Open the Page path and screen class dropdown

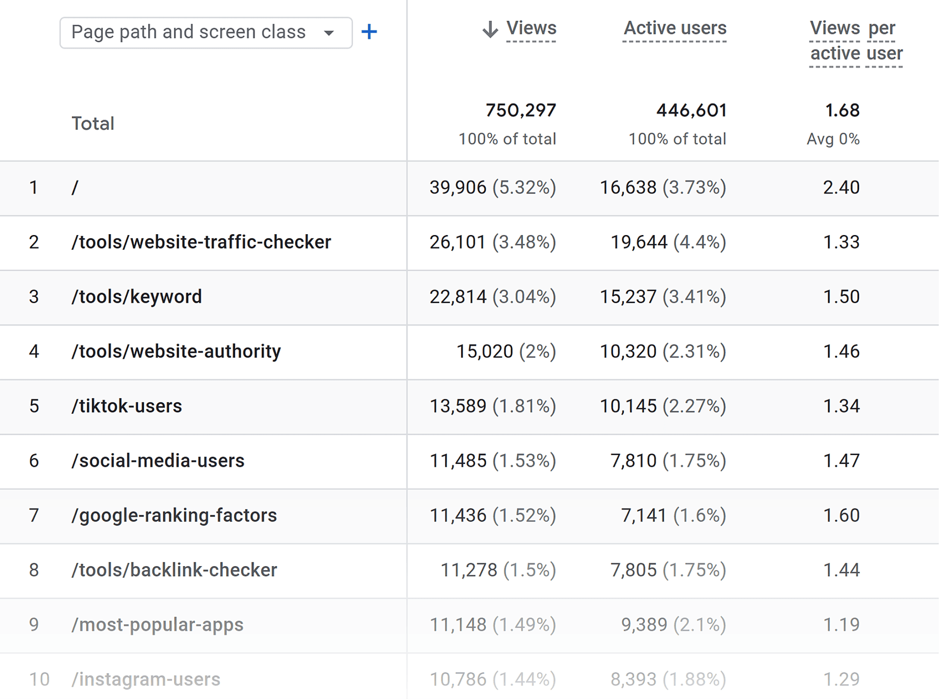(205, 32)
